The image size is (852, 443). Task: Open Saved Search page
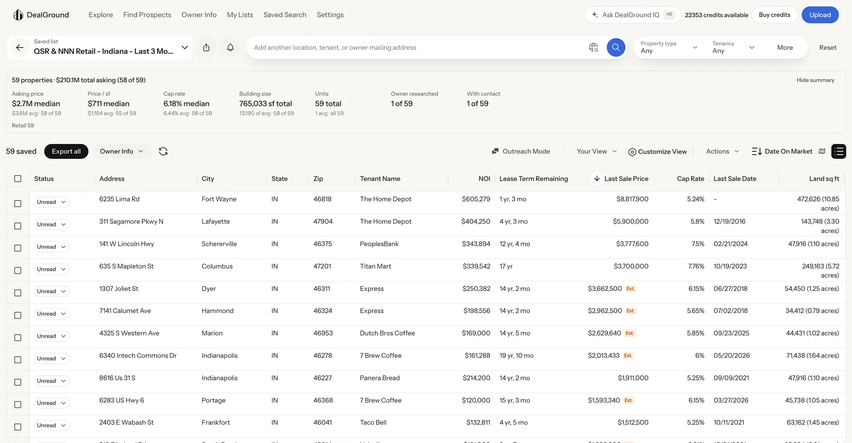click(285, 15)
